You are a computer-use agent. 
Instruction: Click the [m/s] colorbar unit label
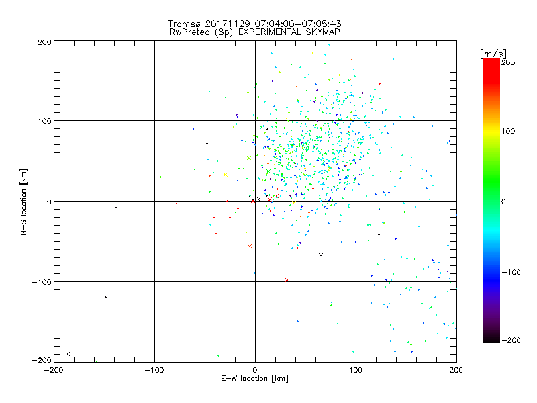point(493,54)
